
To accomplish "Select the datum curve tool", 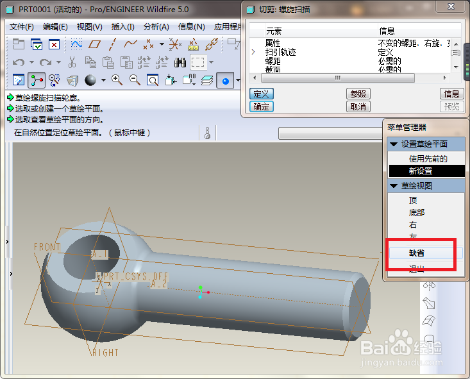I will click(131, 44).
